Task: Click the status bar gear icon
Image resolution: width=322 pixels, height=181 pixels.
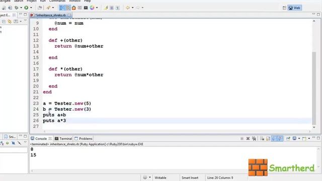Action: (x=145, y=177)
